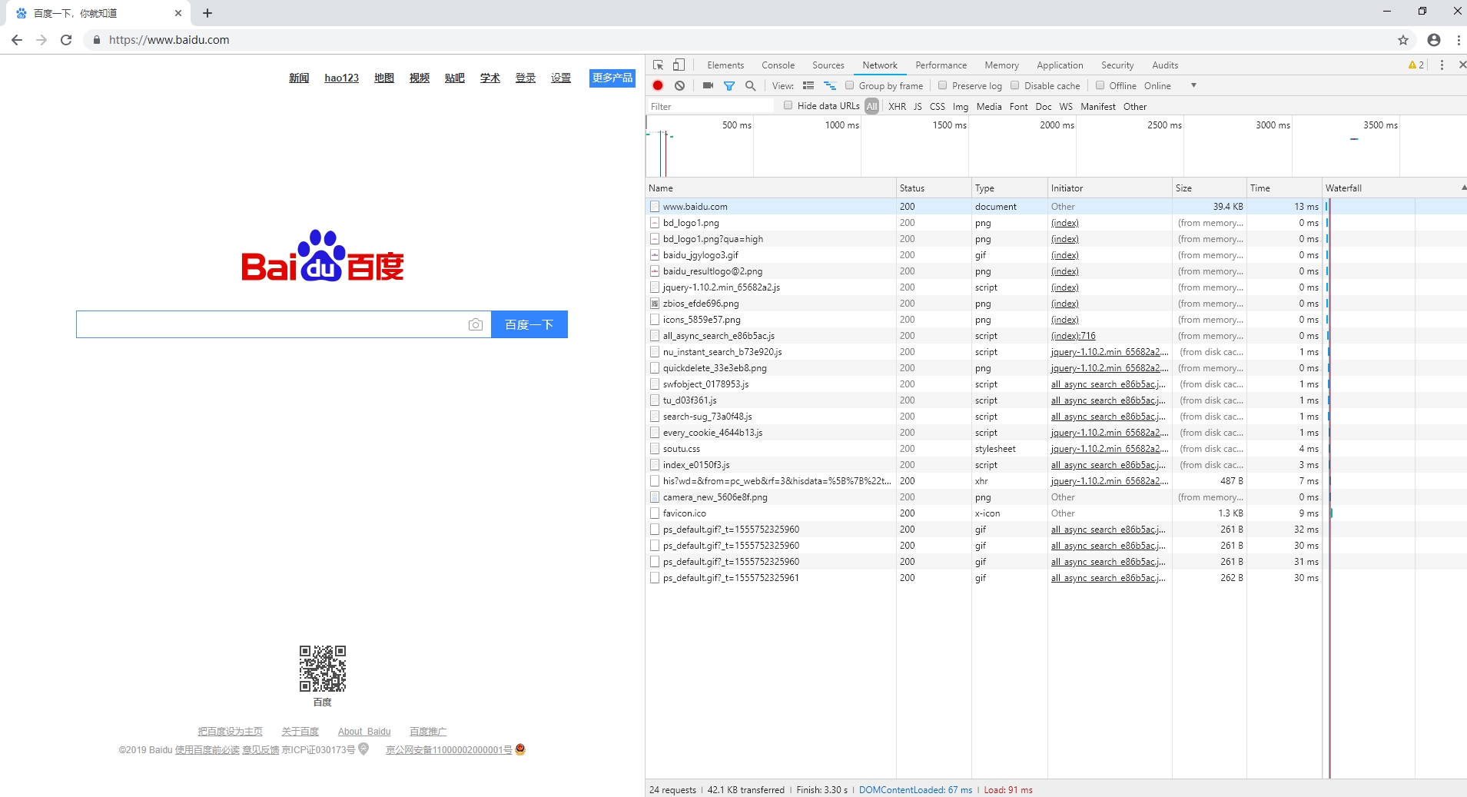The width and height of the screenshot is (1467, 797).
Task: Toggle the network overview view icon
Action: 830,85
